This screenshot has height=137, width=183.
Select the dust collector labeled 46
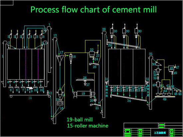[171, 69]
